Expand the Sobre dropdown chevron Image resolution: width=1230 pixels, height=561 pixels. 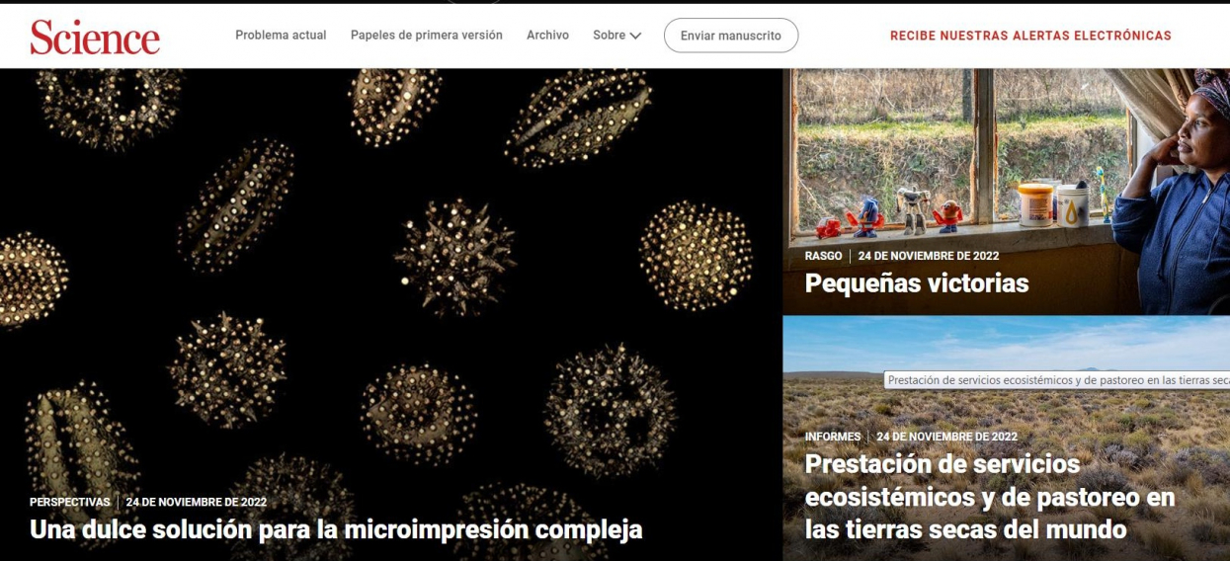coord(635,36)
